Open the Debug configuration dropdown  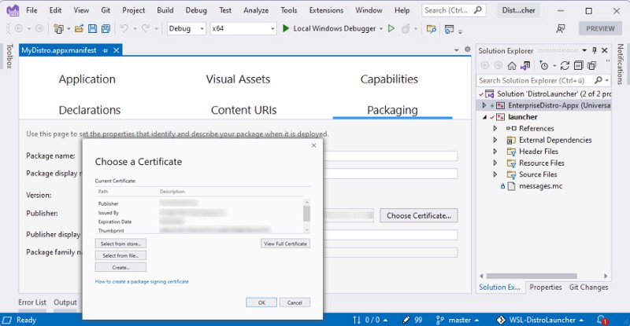point(187,28)
